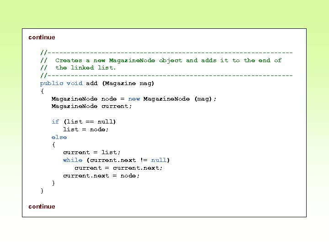The height and width of the screenshot is (247, 329).
Task: Click the comment line 'Creates a new MagazineNode object'
Action: pyautogui.click(x=161, y=60)
